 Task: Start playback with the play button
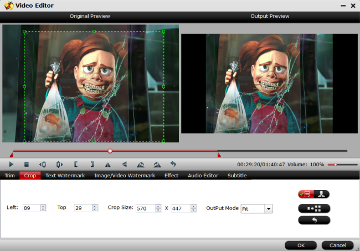[x=11, y=165]
